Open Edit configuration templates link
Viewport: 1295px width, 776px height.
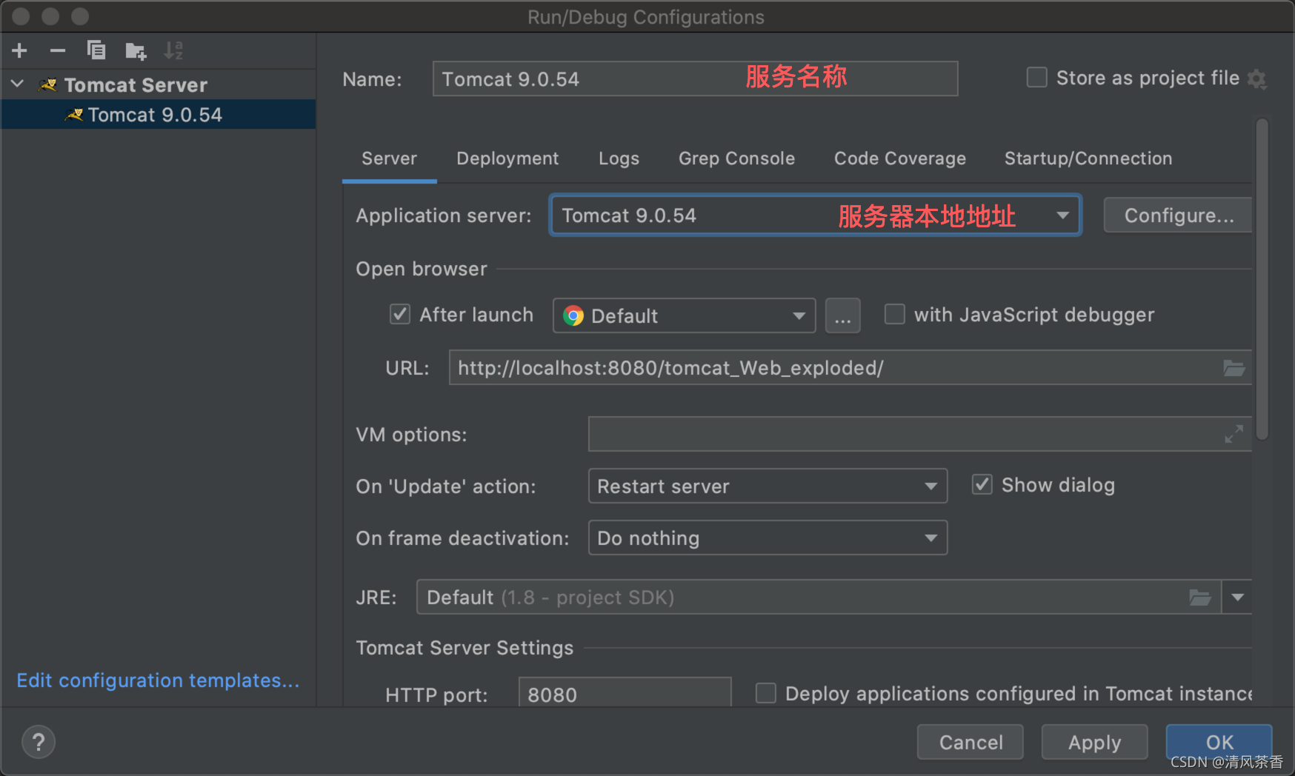click(x=158, y=680)
